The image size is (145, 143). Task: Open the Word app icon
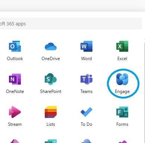pyautogui.click(x=86, y=46)
